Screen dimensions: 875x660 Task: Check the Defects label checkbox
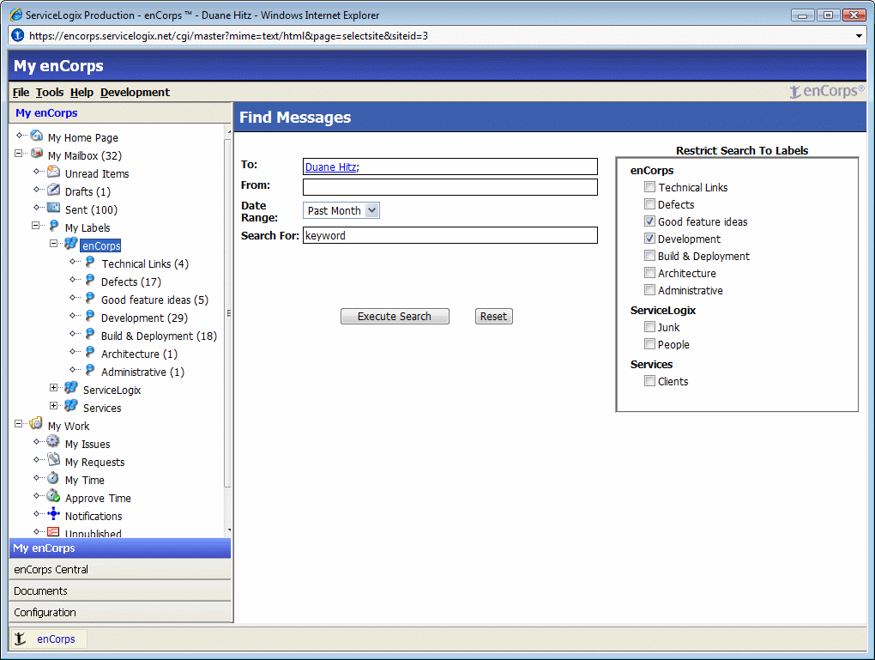tap(649, 203)
